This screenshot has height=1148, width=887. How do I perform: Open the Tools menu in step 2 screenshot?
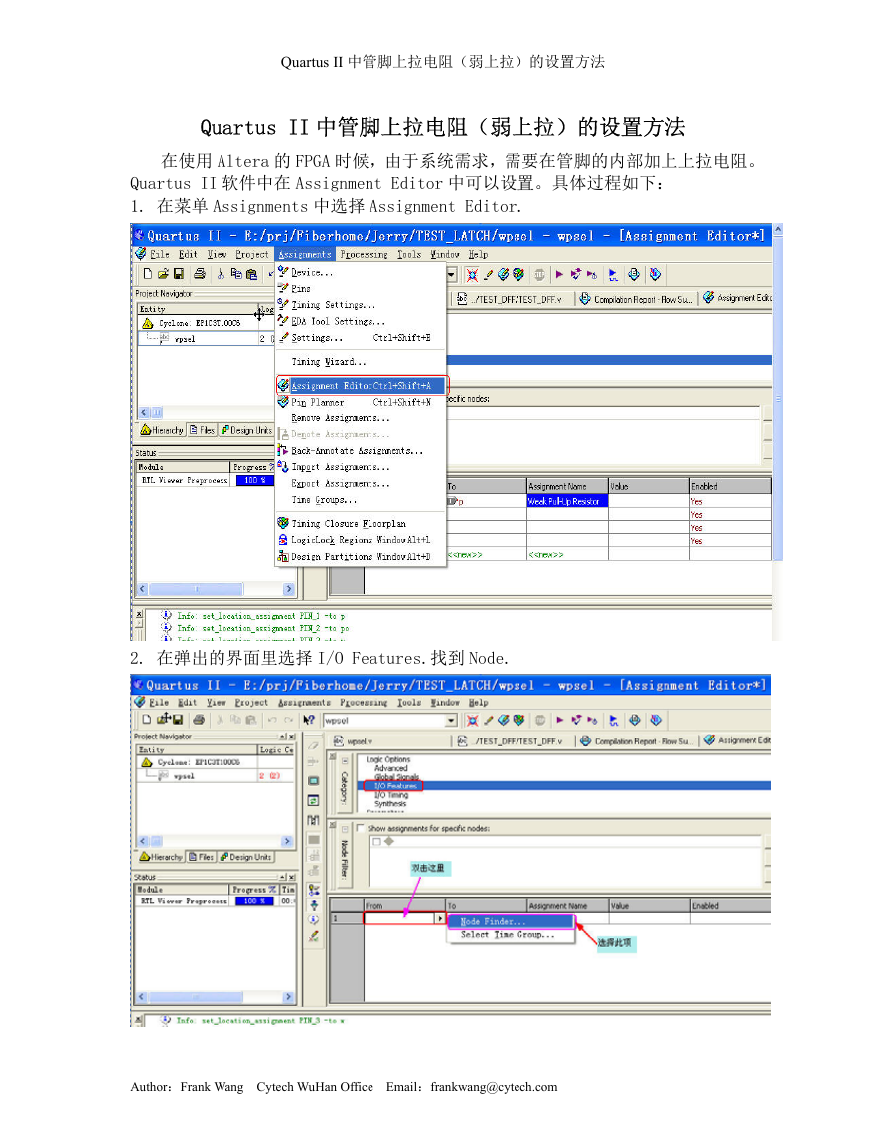point(409,702)
